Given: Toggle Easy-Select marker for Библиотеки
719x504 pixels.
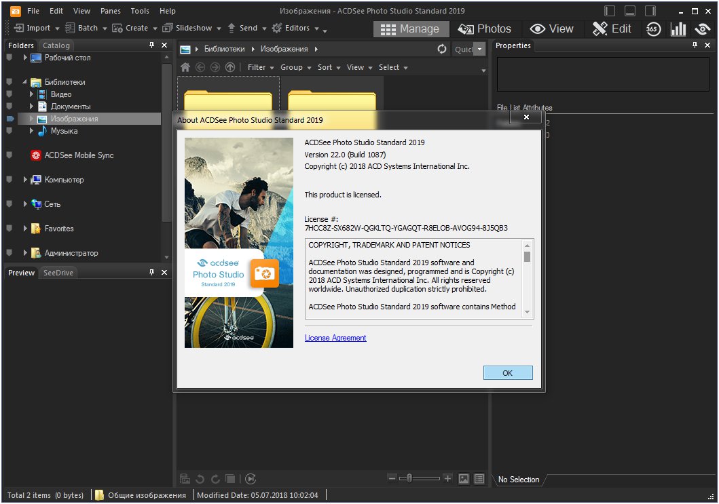Looking at the screenshot, I should 10,82.
